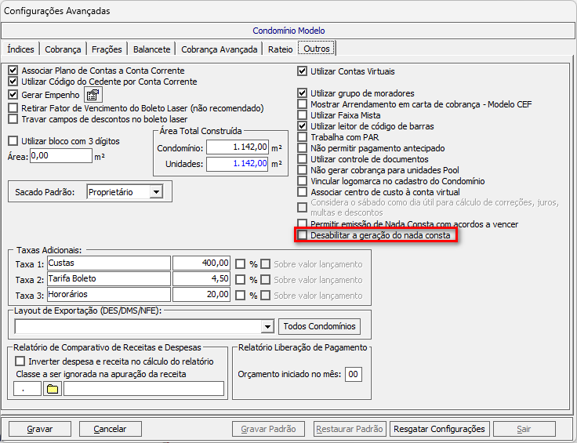Edit Taxa 2 value 4,50
577x443 pixels.
pos(201,279)
